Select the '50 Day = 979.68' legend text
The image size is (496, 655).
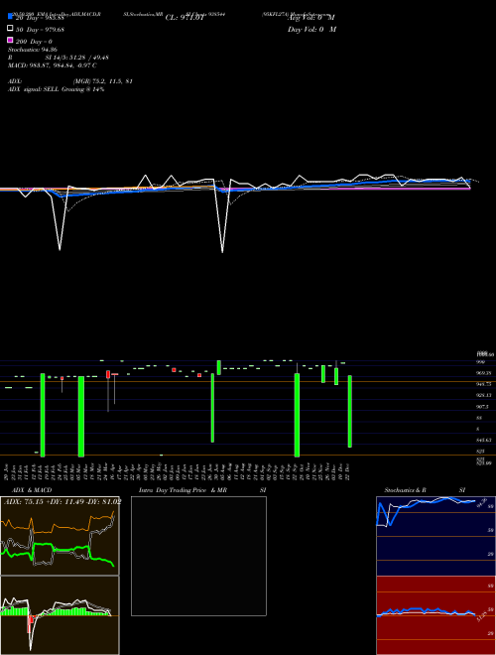click(40, 30)
